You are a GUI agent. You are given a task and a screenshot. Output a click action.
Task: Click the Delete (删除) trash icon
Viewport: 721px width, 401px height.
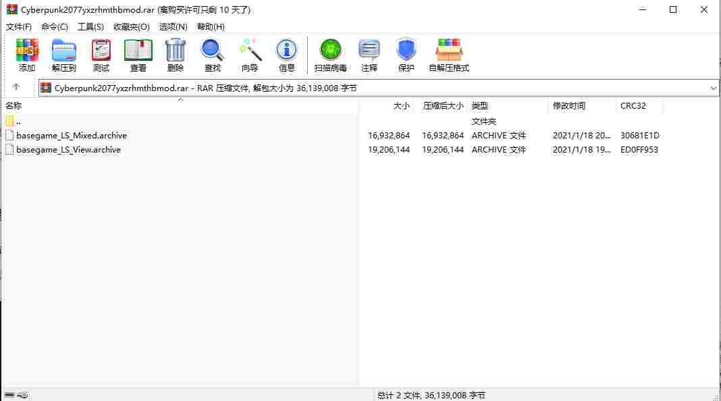point(176,50)
